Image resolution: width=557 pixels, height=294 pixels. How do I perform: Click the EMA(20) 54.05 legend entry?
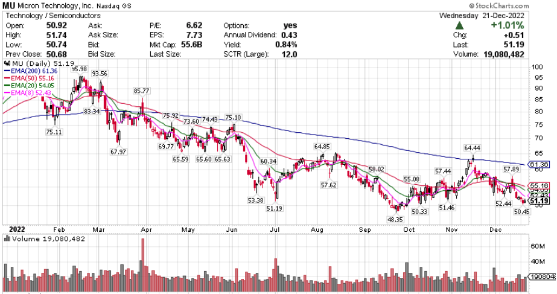tap(29, 86)
